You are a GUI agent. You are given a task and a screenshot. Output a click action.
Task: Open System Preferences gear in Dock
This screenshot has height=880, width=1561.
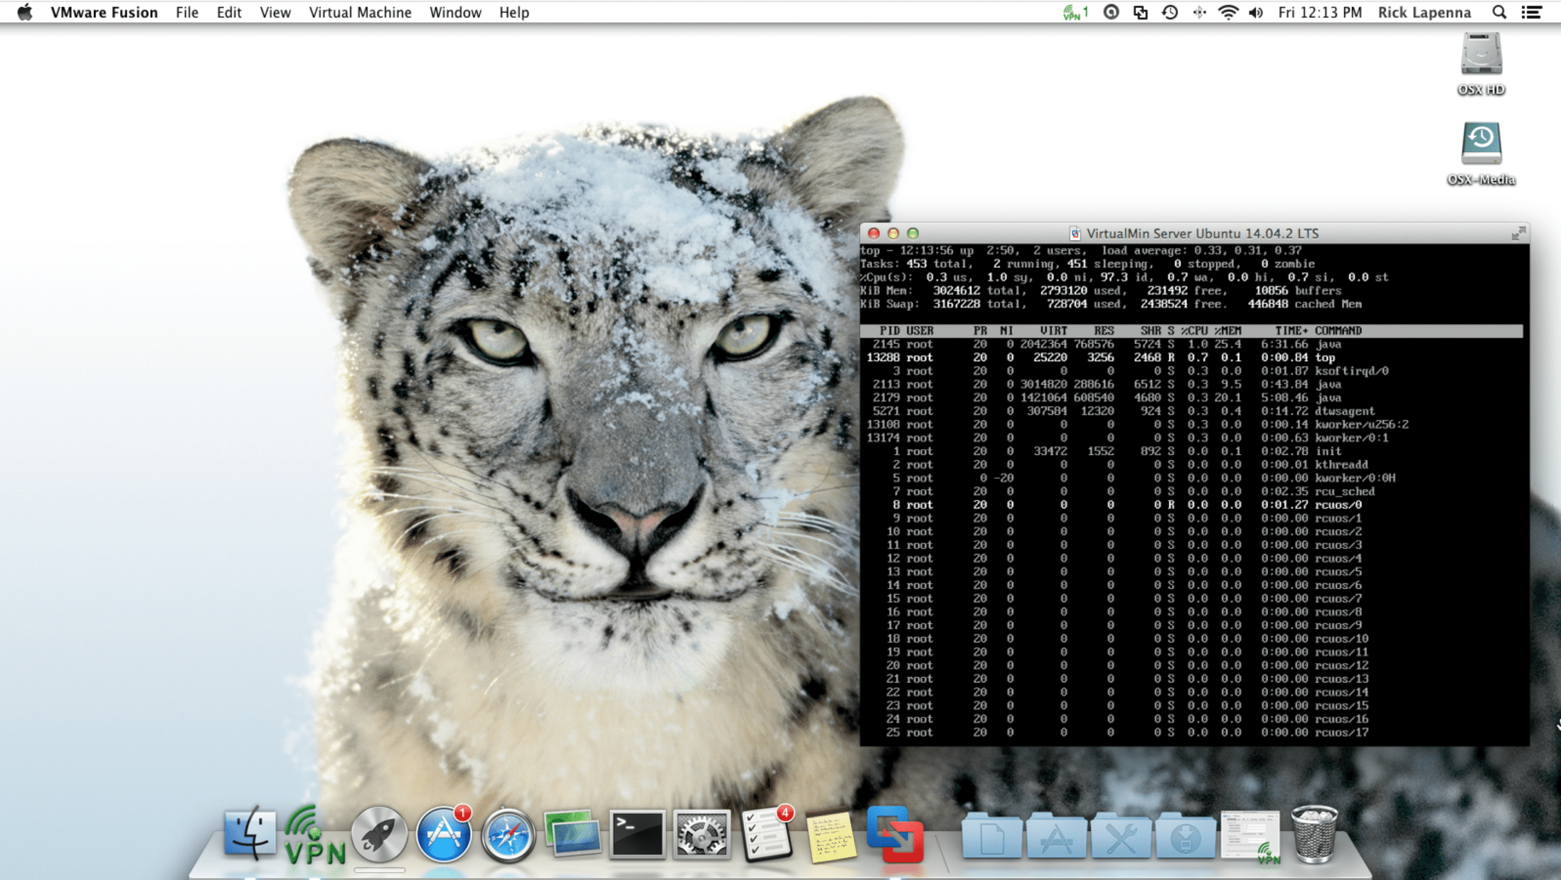point(701,834)
